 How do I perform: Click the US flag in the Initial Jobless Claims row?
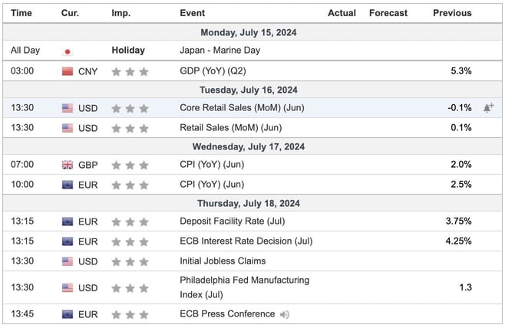tap(68, 261)
